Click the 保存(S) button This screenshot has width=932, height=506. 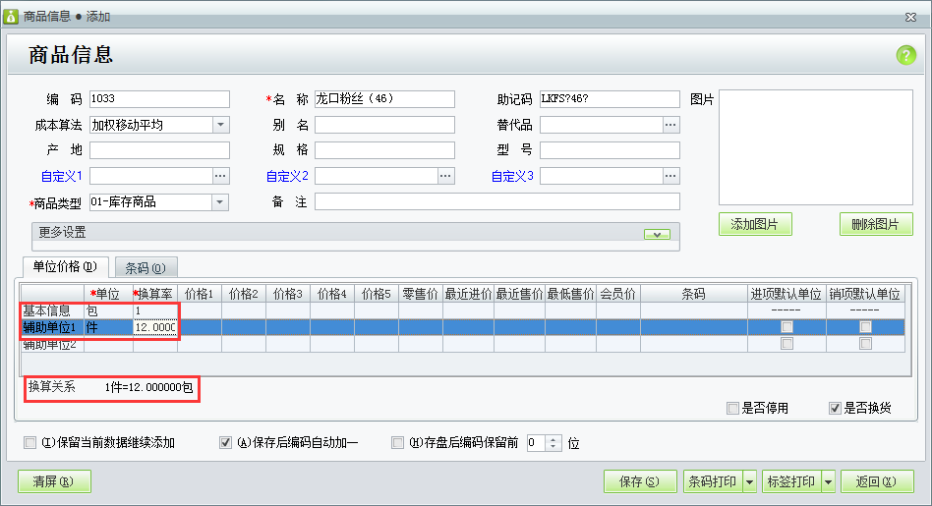[640, 481]
